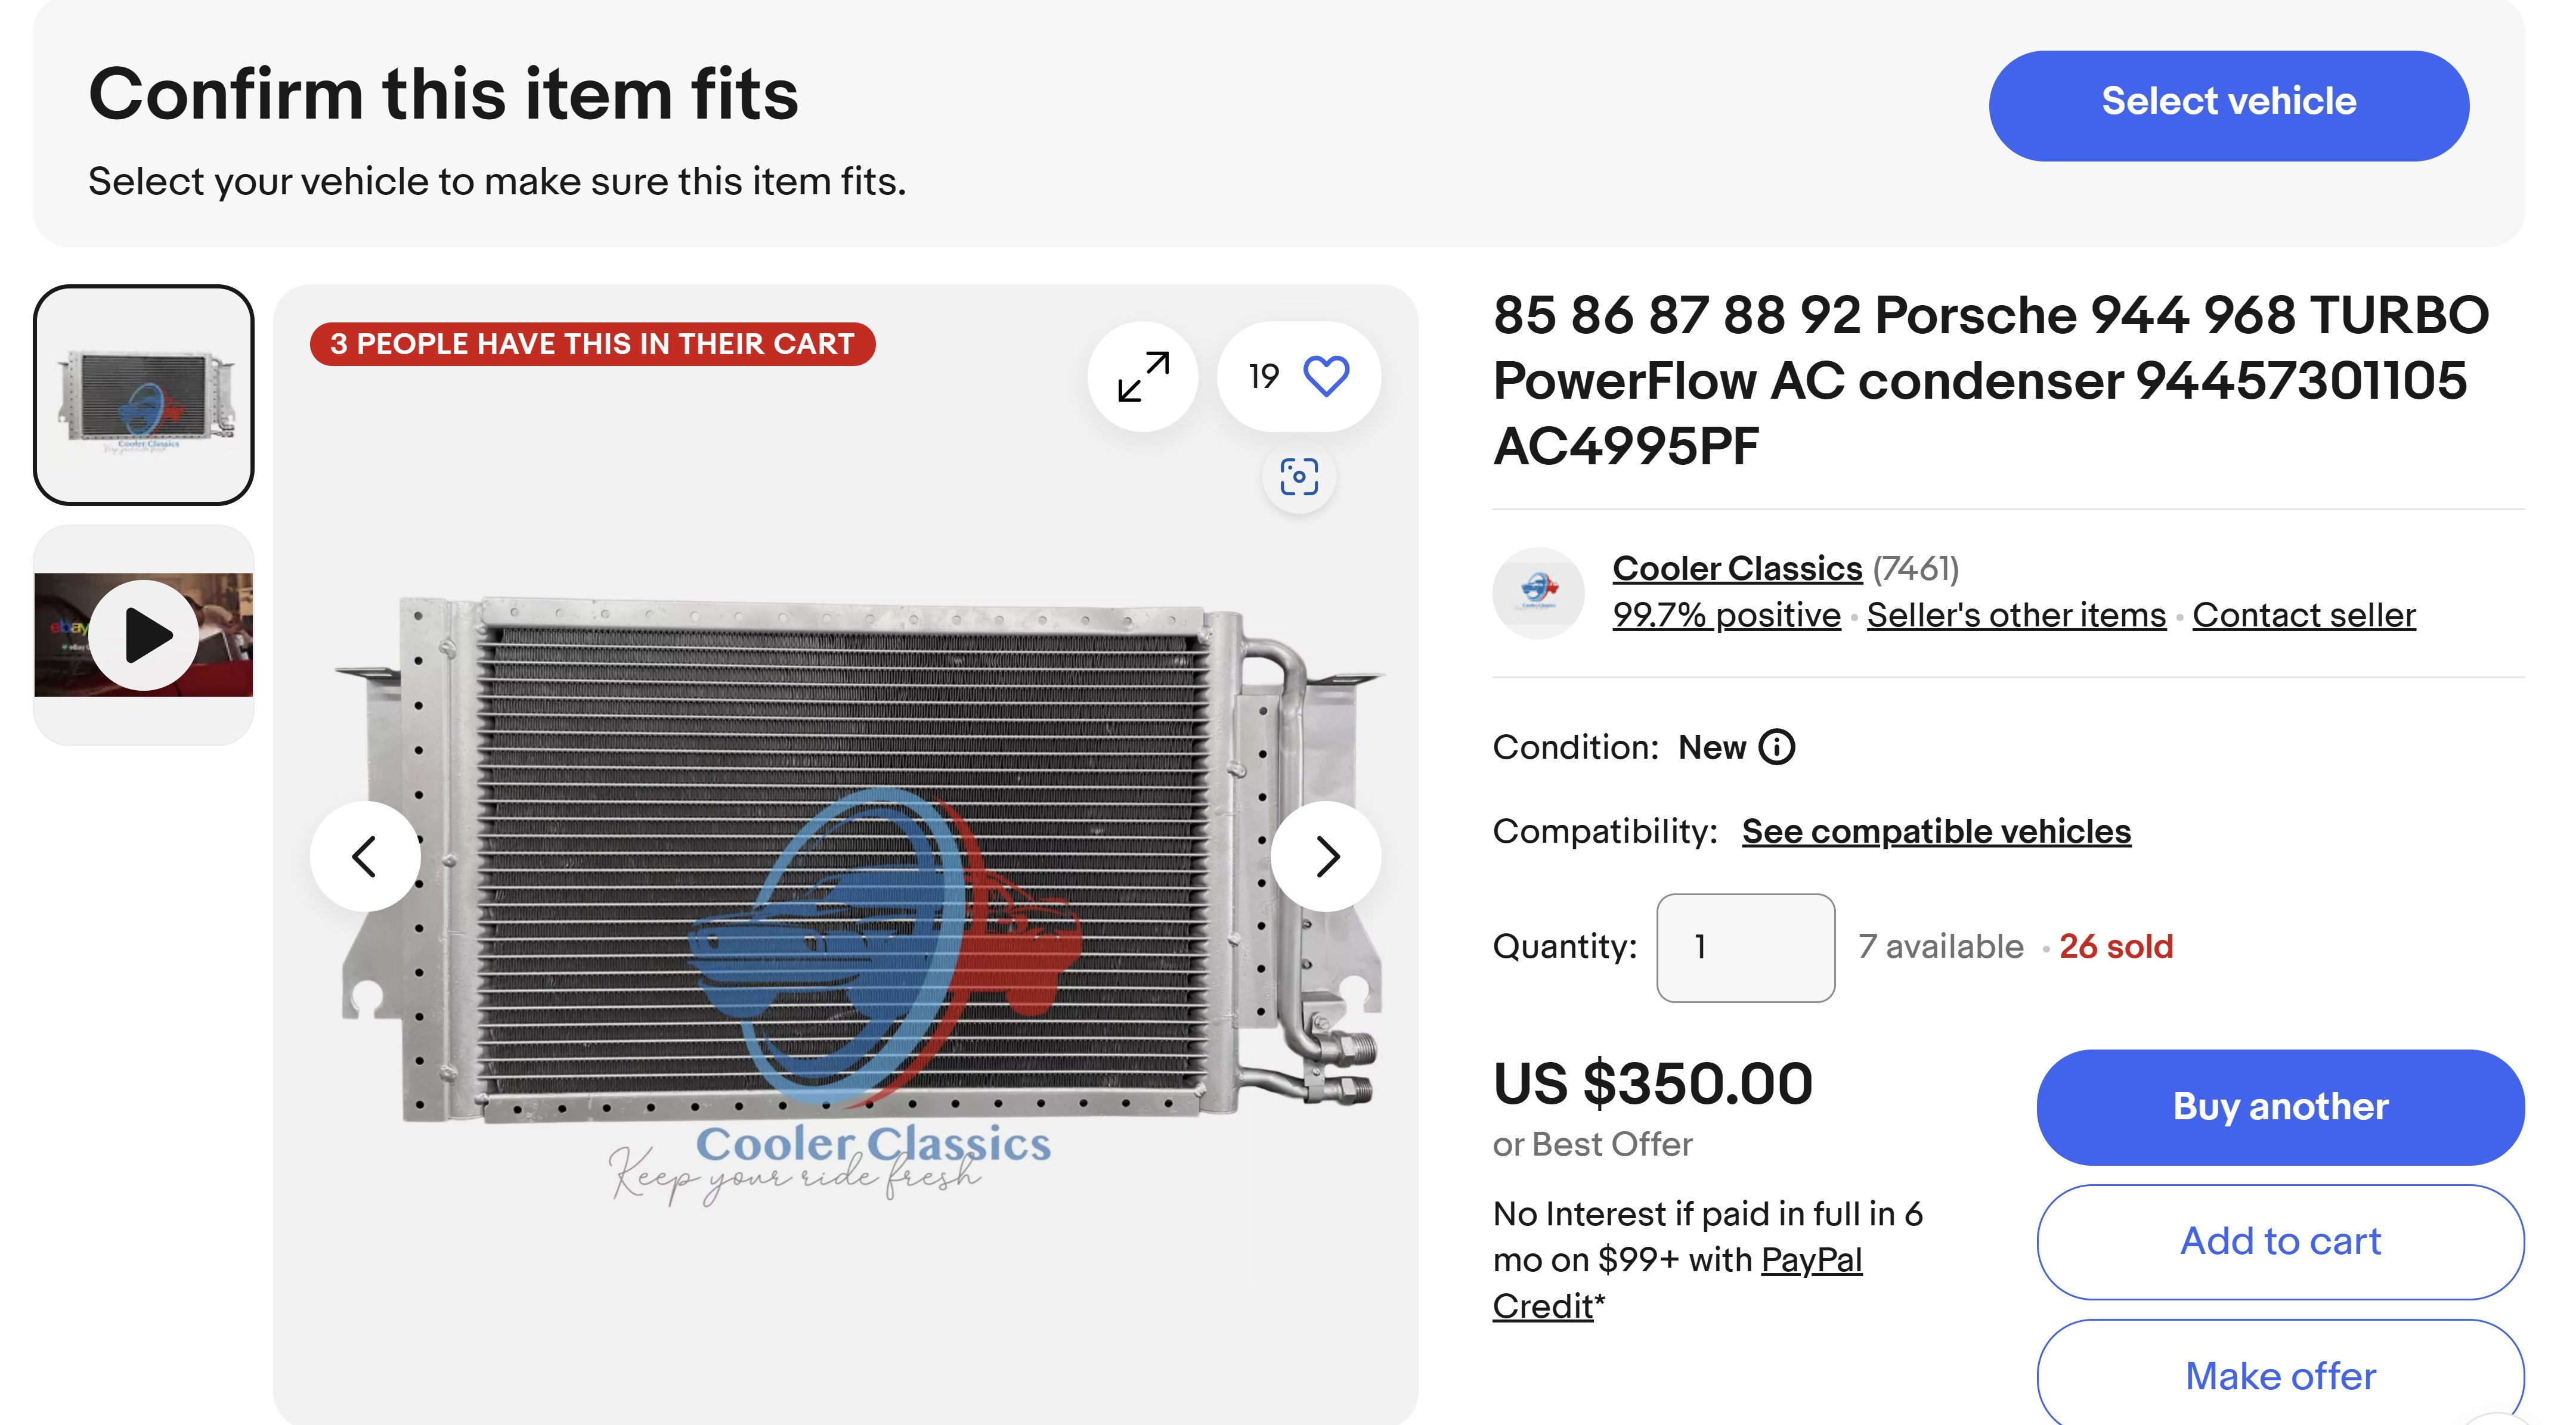
Task: Add item to watchlist with heart icon
Action: (x=1325, y=377)
